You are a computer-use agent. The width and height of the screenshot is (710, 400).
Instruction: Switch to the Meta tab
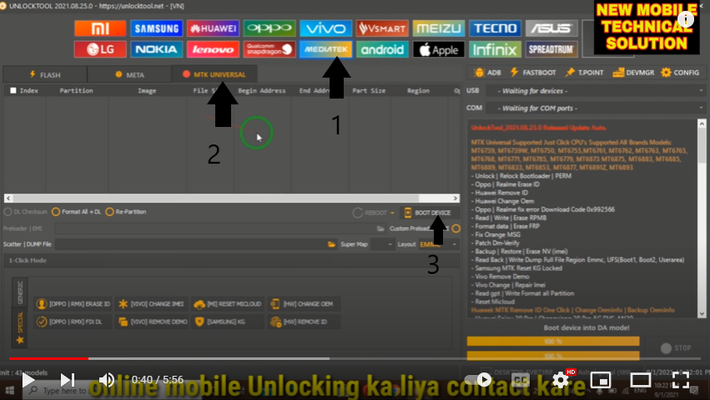(x=129, y=74)
